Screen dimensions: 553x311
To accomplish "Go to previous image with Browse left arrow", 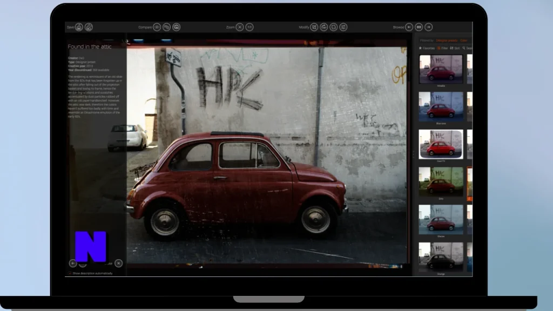I will point(409,27).
